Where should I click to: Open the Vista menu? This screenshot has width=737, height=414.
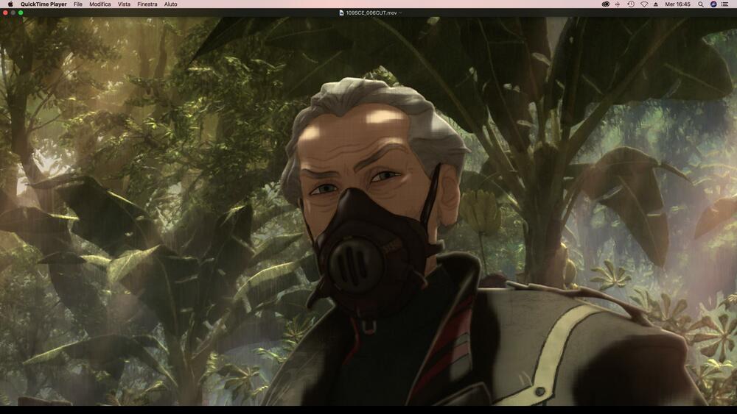[x=124, y=4]
